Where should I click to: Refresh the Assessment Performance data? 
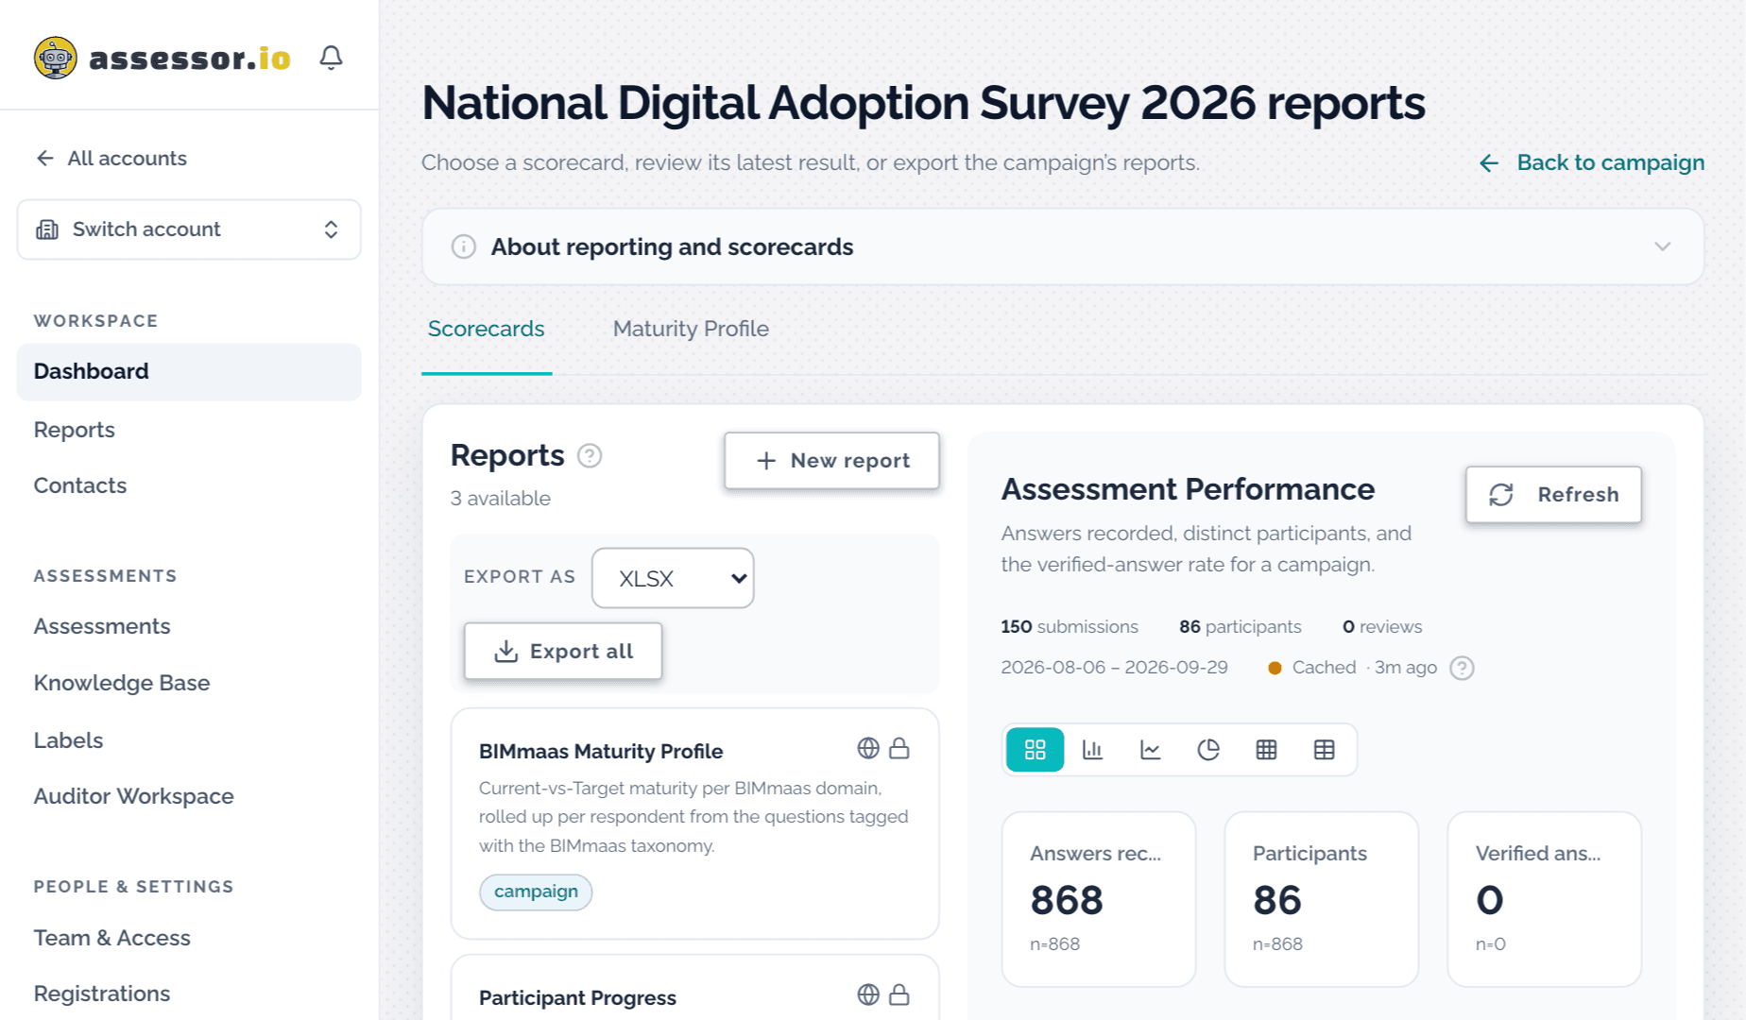[x=1553, y=494]
